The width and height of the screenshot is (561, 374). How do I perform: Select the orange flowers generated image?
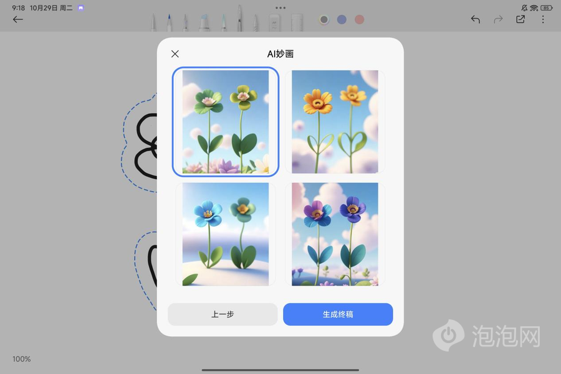coord(335,121)
